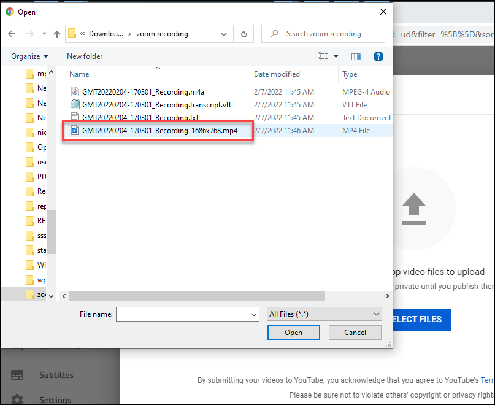The image size is (495, 405).
Task: Open the Help button
Action: 378,56
